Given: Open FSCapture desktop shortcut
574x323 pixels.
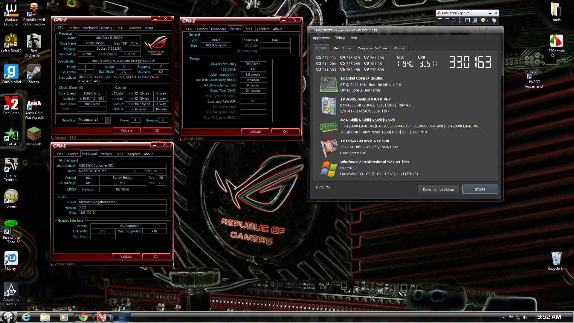Looking at the screenshot, I should coord(556,43).
